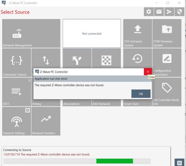
Task: Click the green connecting progress bar
Action: [114, 161]
